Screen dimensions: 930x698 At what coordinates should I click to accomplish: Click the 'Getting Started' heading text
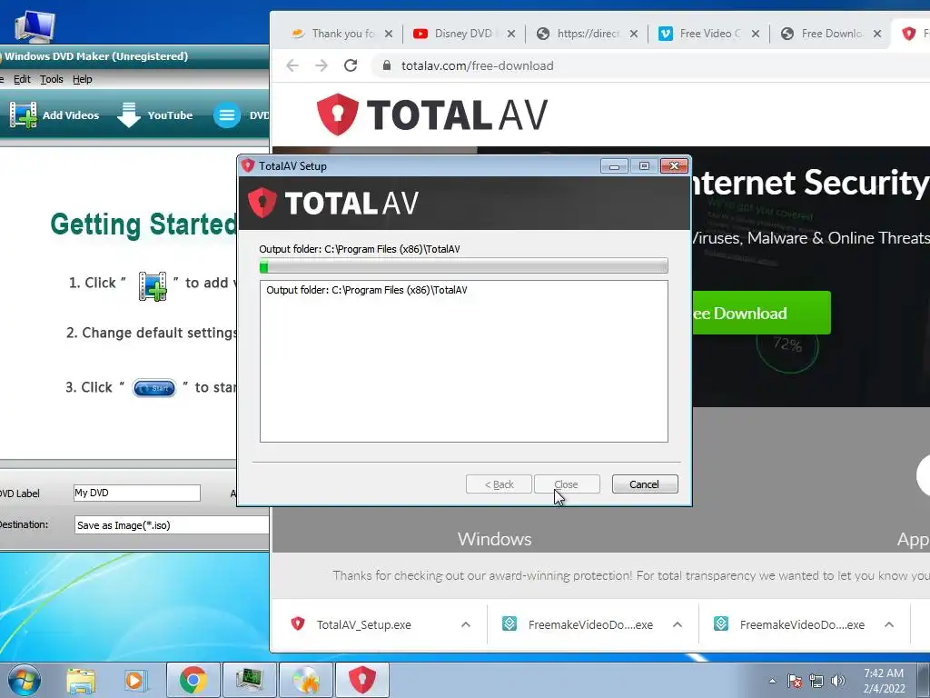point(143,224)
